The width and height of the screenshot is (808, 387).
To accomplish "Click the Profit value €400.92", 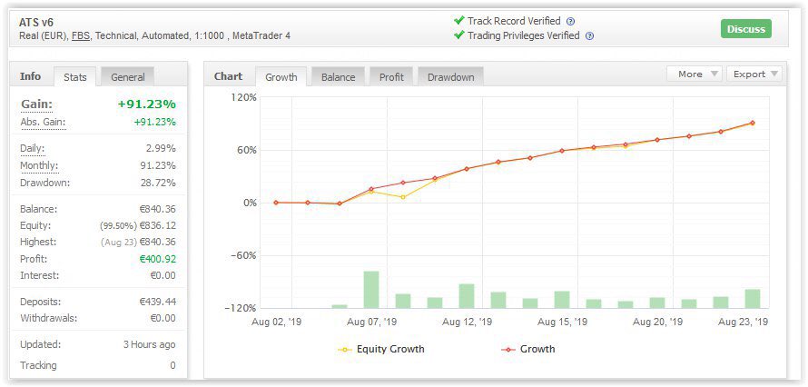I will (157, 259).
